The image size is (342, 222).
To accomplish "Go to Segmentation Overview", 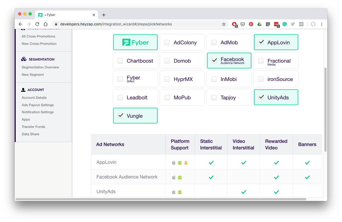I will (40, 67).
